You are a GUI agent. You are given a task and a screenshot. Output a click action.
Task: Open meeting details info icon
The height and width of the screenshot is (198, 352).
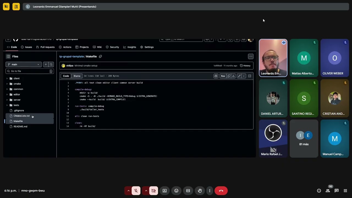pyautogui.click(x=319, y=191)
